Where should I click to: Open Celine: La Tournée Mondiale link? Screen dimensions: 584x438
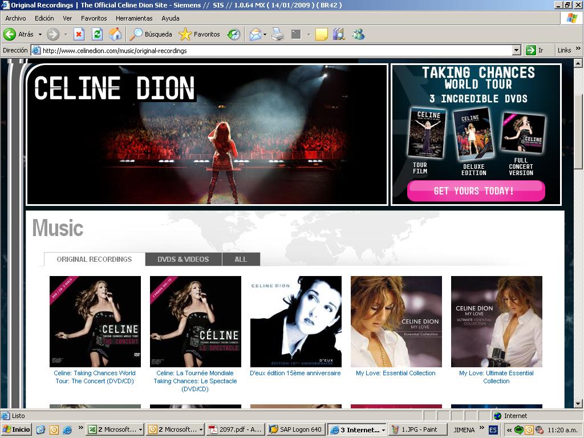click(x=195, y=381)
